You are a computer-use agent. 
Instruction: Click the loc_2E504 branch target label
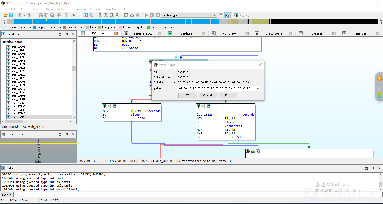coord(139,118)
